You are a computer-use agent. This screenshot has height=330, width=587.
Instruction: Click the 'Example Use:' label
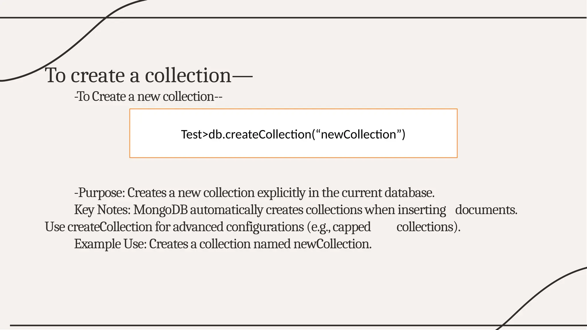[x=110, y=244]
